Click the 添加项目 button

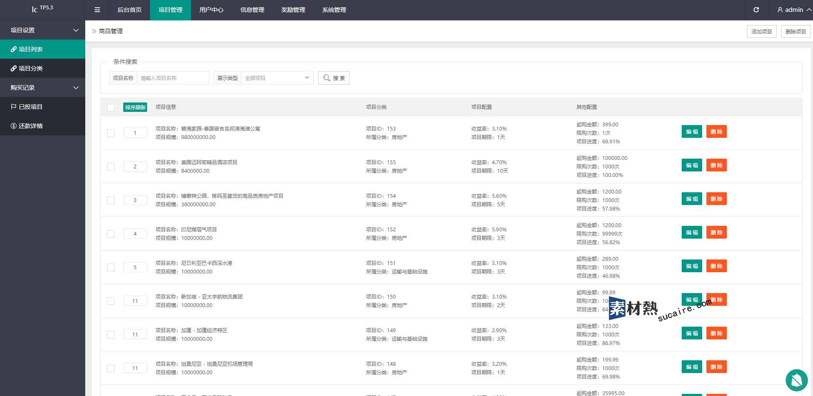click(761, 31)
